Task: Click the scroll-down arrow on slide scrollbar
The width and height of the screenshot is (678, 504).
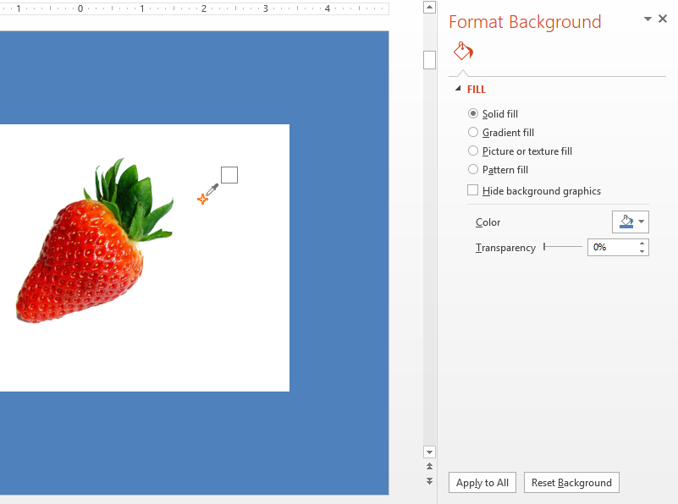Action: (429, 452)
